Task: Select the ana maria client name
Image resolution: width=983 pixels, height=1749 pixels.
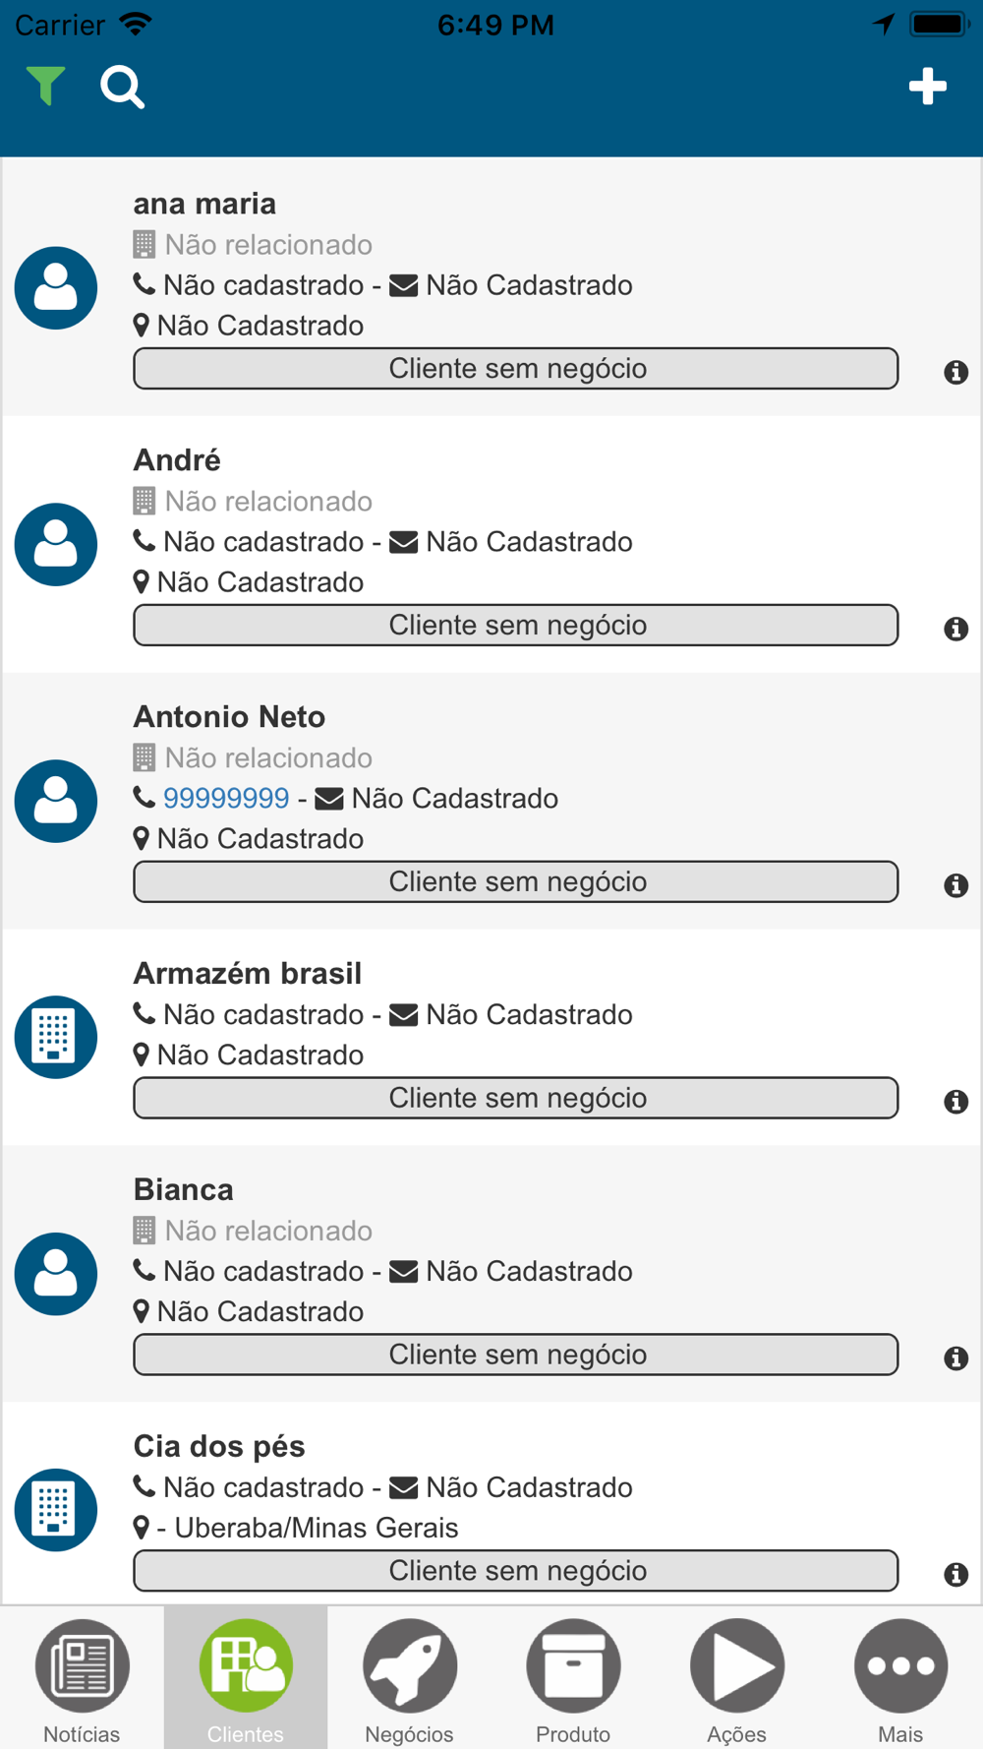Action: (x=204, y=204)
